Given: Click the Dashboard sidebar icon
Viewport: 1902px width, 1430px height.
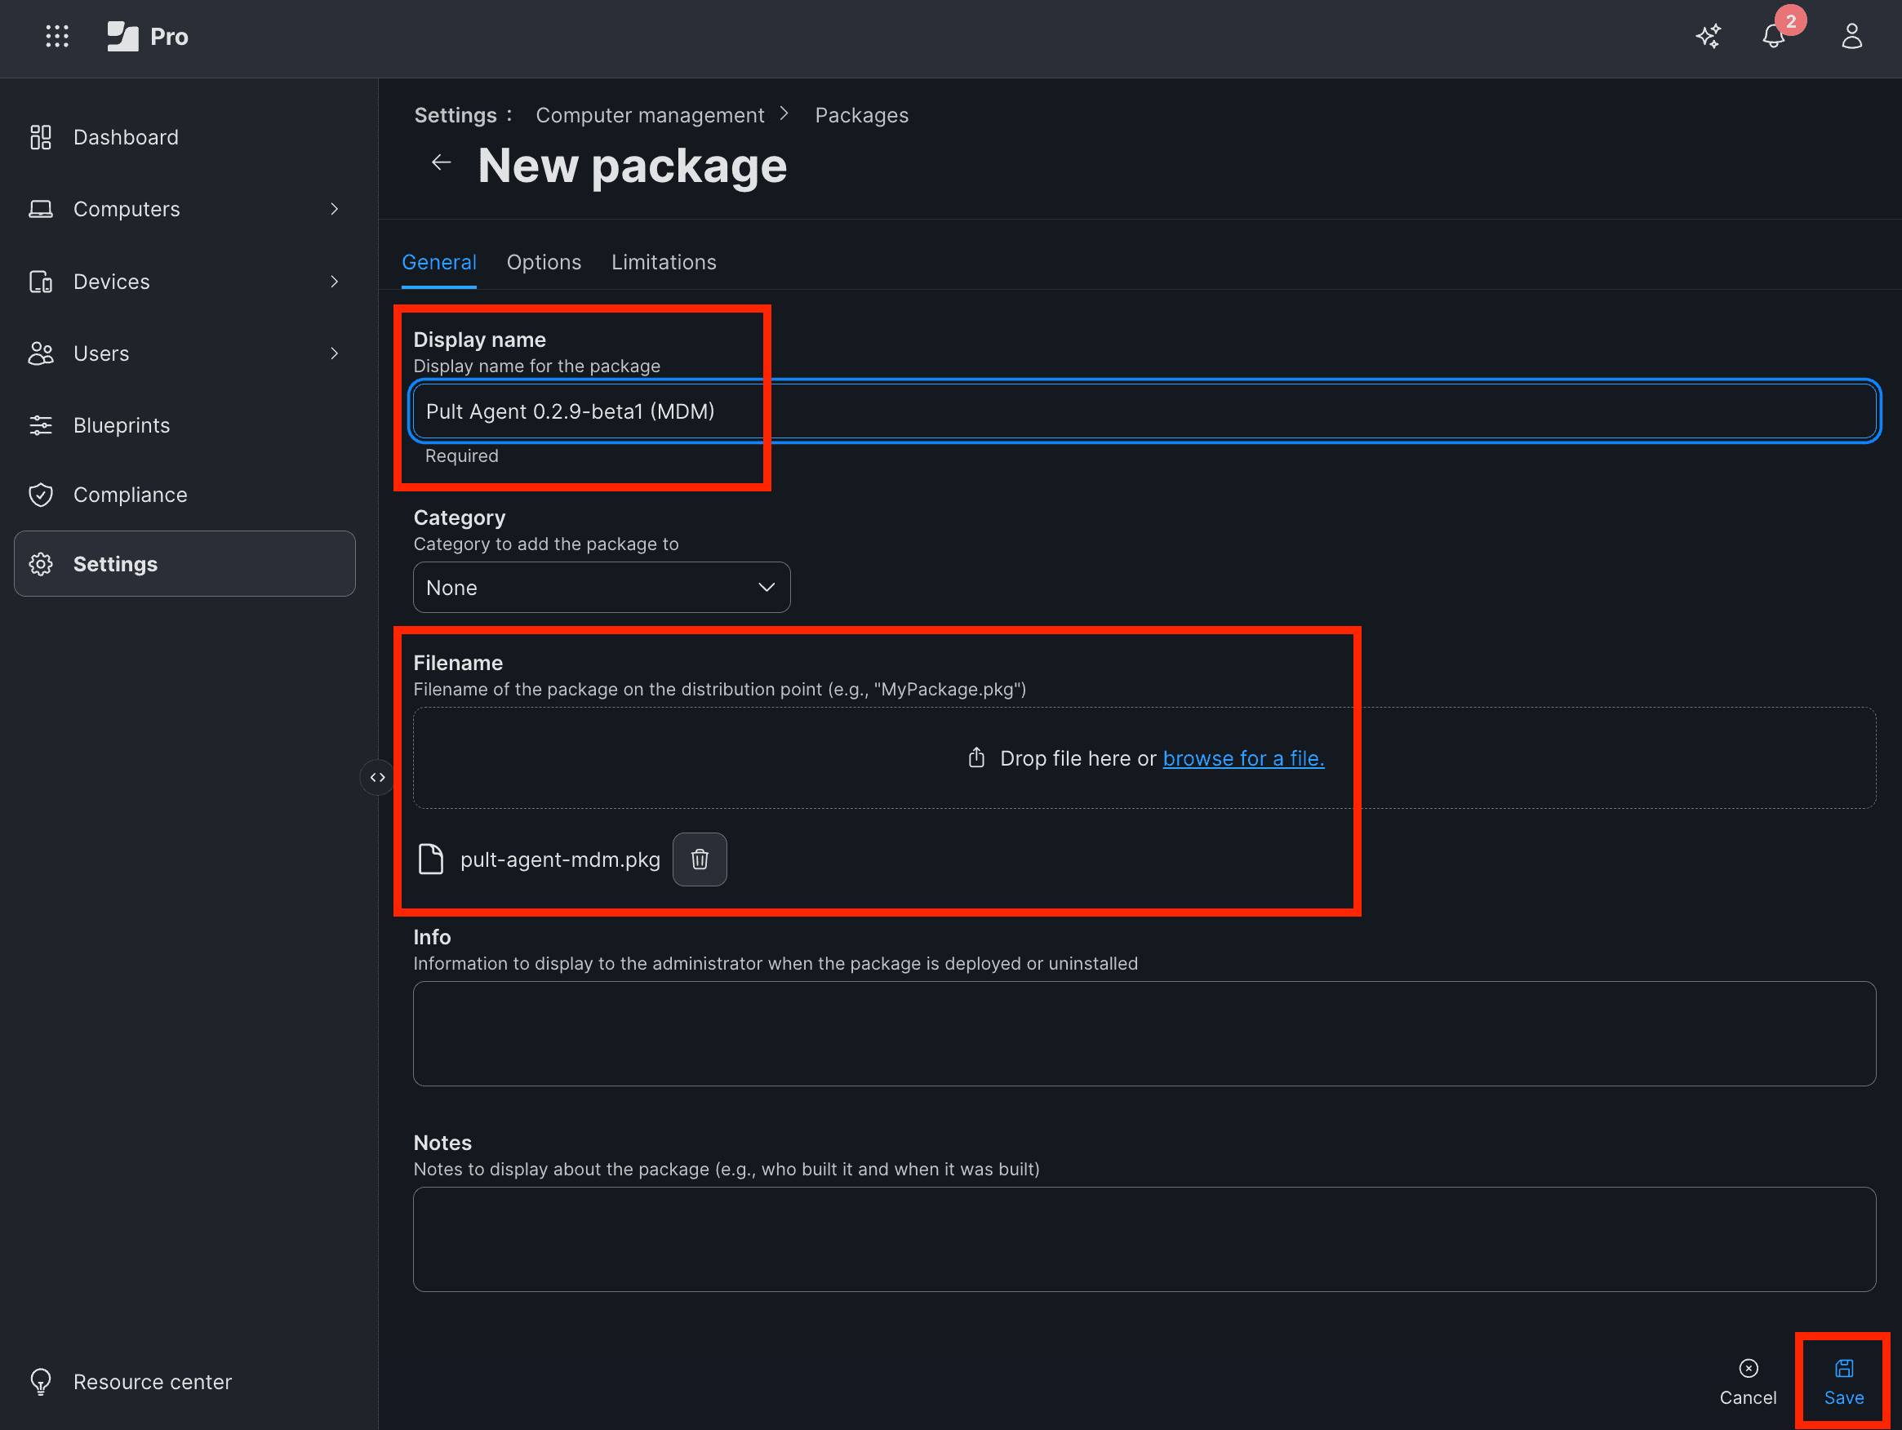Looking at the screenshot, I should pos(41,138).
